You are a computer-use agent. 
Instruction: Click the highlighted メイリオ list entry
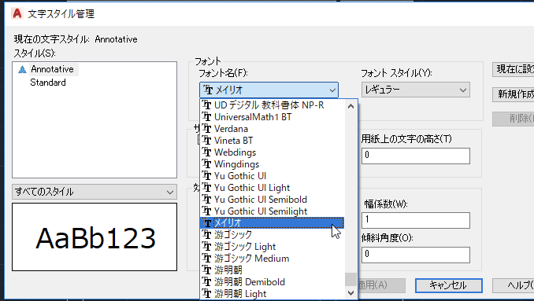coord(272,223)
